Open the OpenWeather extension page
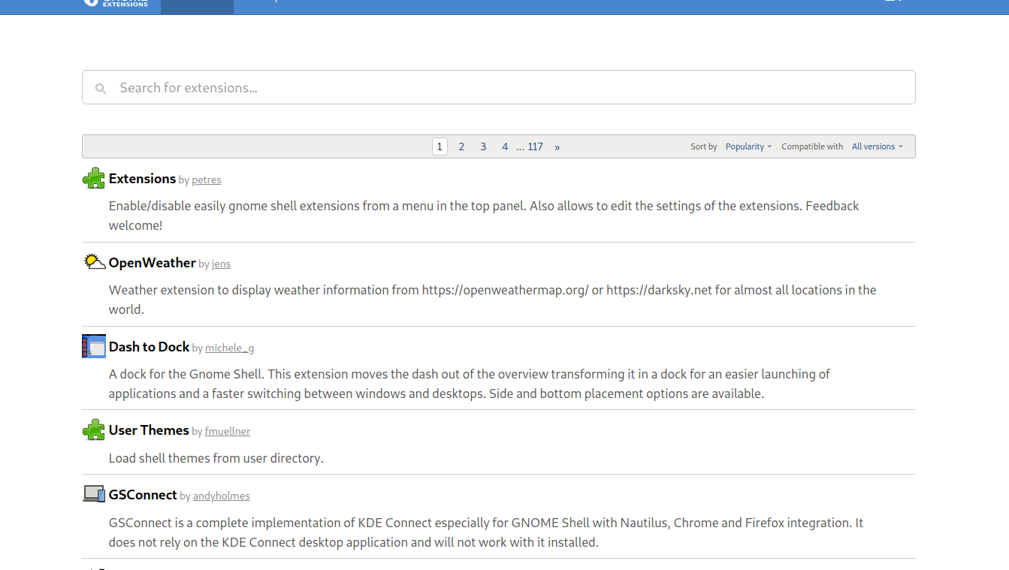The height and width of the screenshot is (570, 1009). click(153, 262)
